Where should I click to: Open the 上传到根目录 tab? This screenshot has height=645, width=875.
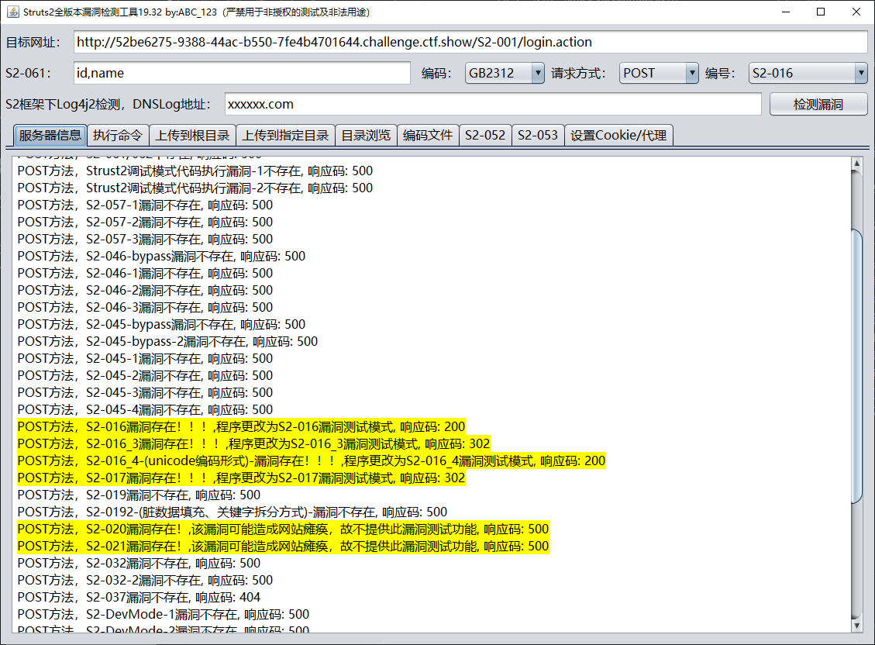[192, 135]
